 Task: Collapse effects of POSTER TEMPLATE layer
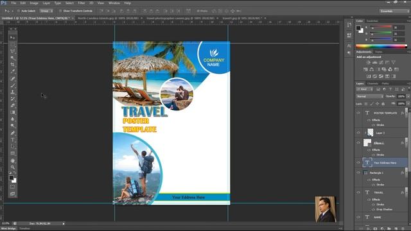pos(406,113)
